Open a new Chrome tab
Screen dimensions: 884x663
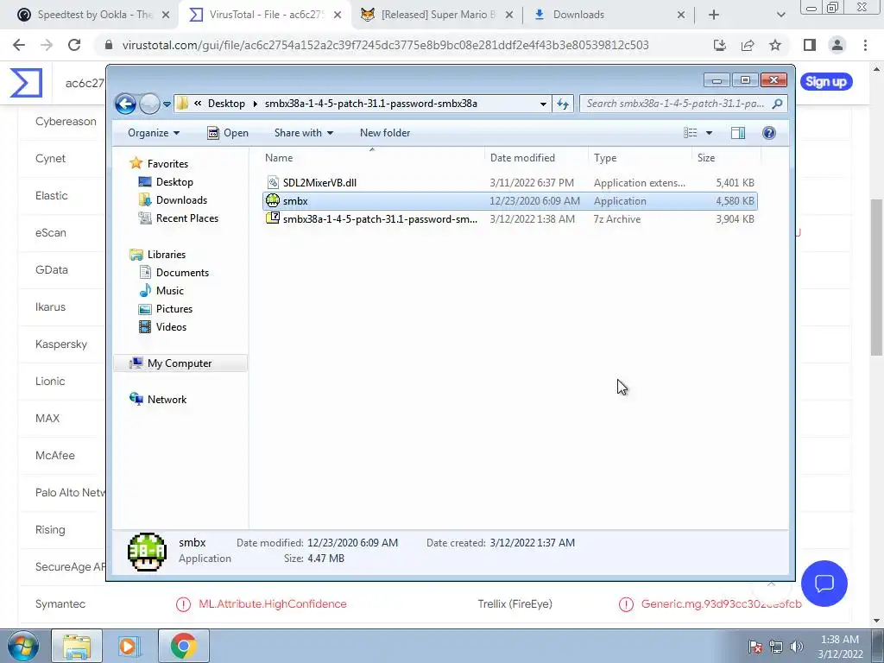(714, 16)
